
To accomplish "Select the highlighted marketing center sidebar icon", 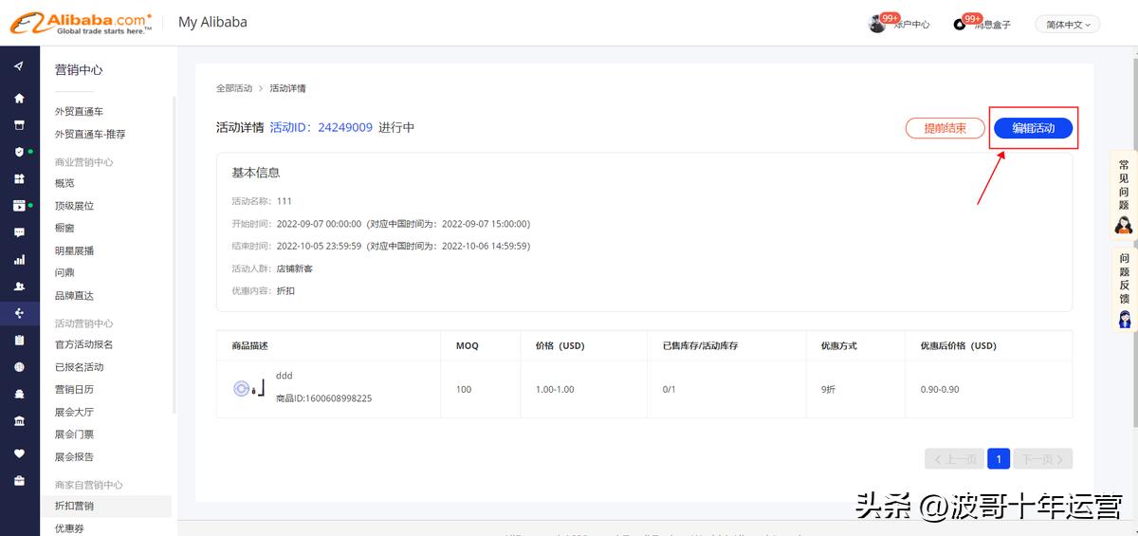I will pos(19,313).
